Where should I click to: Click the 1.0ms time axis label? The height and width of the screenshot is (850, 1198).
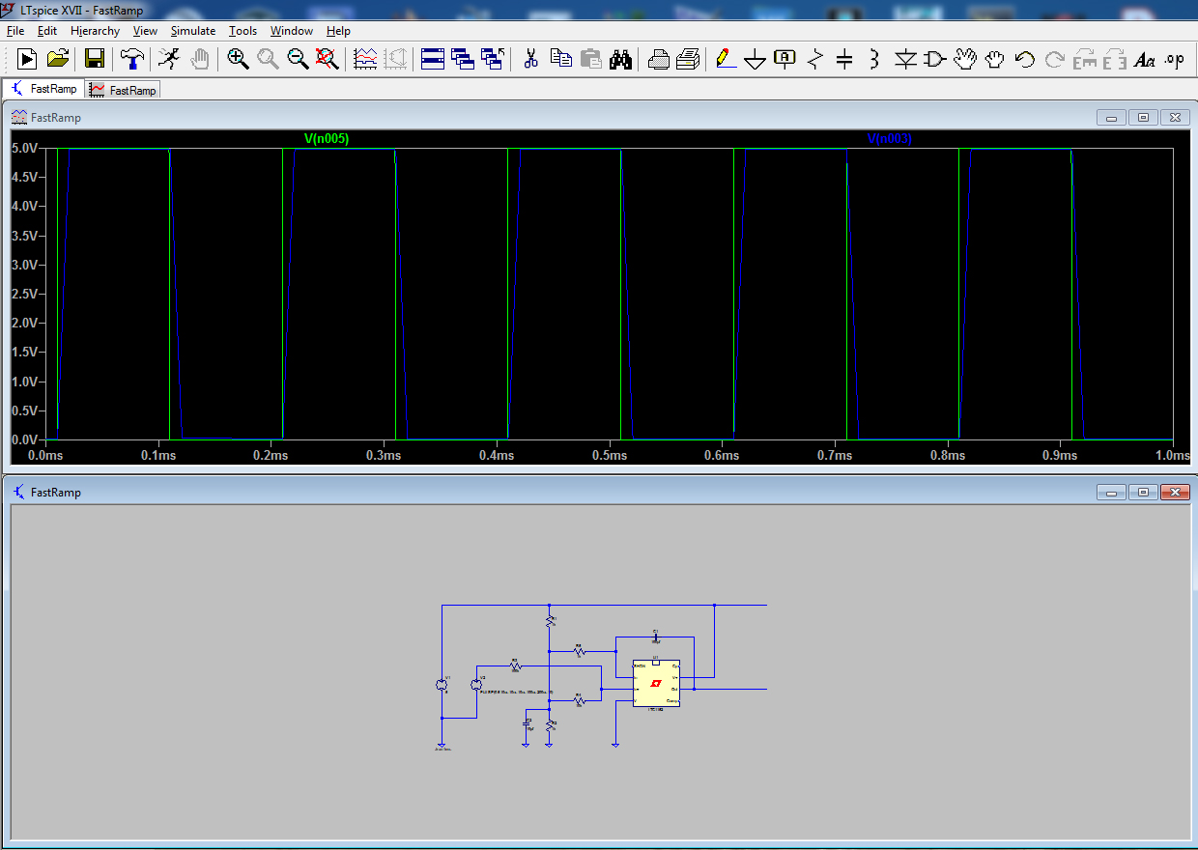click(x=1172, y=455)
